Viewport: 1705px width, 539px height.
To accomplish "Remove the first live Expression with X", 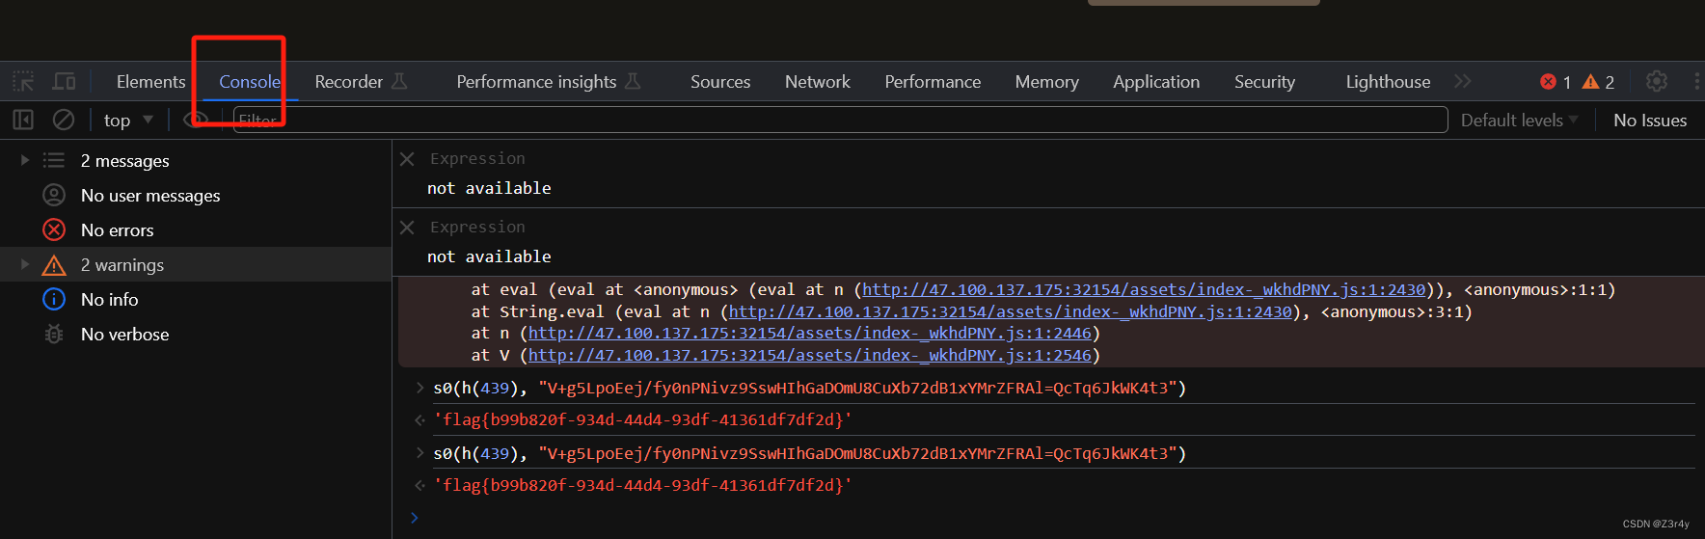I will tap(407, 158).
